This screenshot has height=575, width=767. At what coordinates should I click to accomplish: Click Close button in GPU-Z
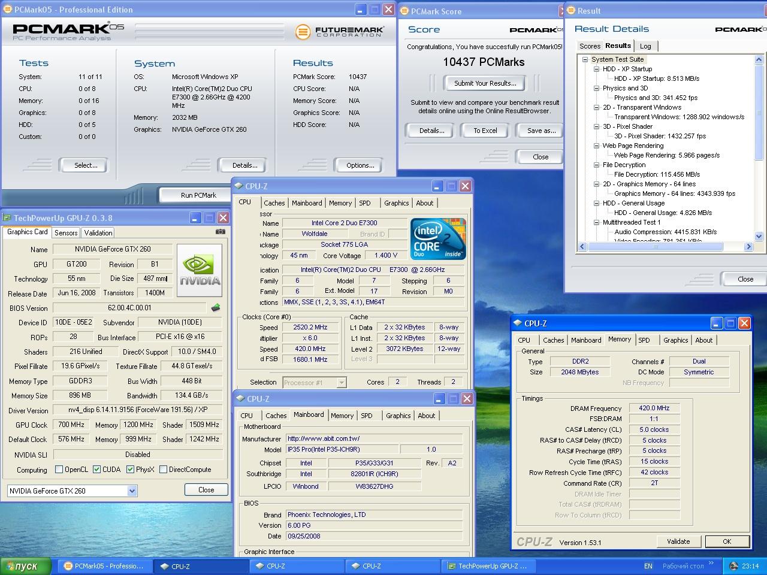point(206,490)
